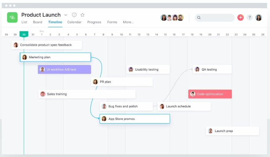
Task: Click assignee avatar on PR plan
Action: [95, 82]
